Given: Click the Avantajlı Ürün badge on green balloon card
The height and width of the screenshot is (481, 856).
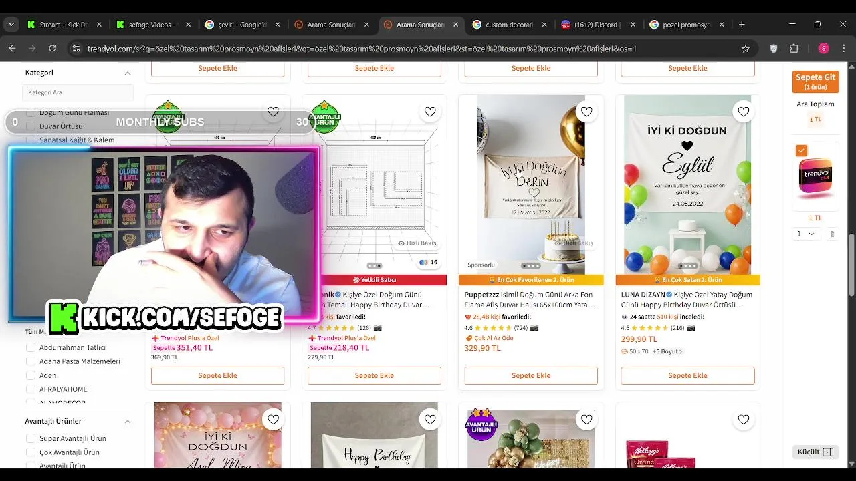Looking at the screenshot, I should pyautogui.click(x=481, y=424).
